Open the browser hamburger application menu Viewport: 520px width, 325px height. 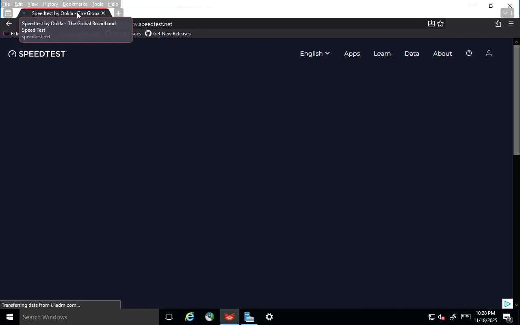(511, 24)
